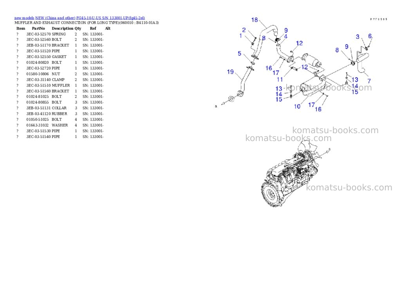
Task: Click the SPRING description cell
Action: (x=59, y=34)
